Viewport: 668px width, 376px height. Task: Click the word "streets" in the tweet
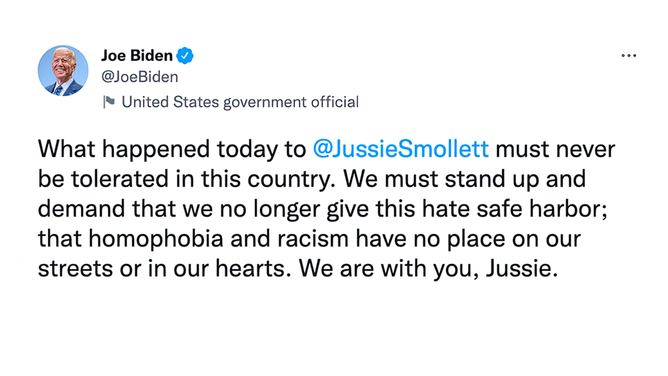[x=75, y=268]
